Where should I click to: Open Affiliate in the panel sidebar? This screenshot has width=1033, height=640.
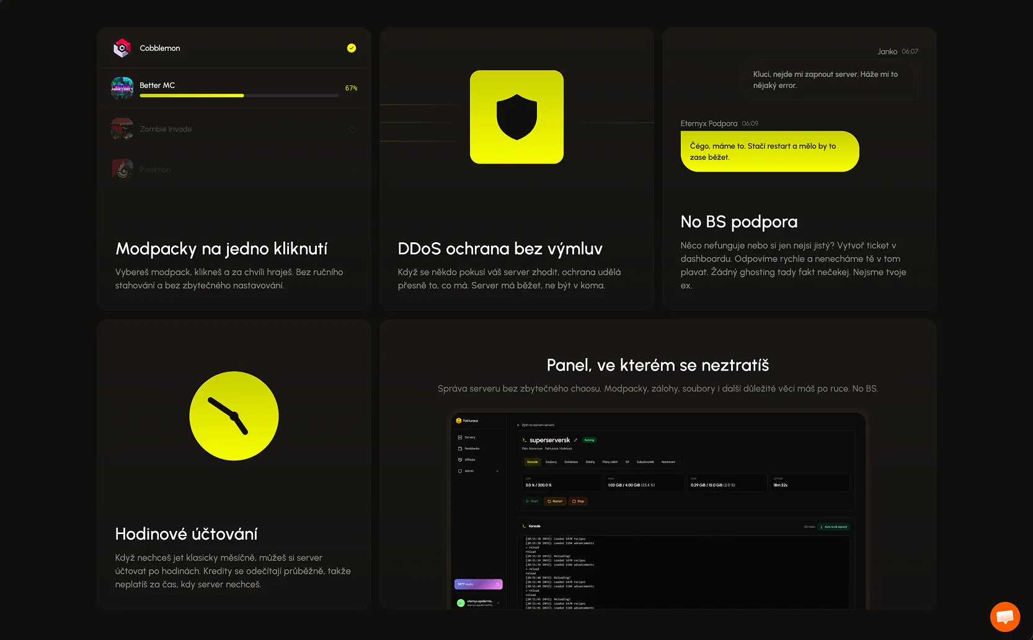466,460
